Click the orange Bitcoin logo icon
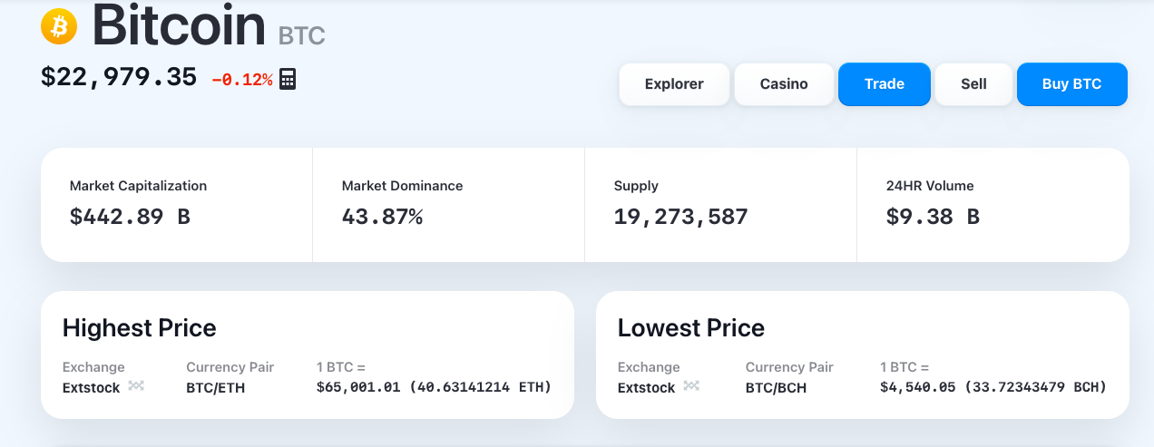Viewport: 1154px width, 447px height. 59,26
